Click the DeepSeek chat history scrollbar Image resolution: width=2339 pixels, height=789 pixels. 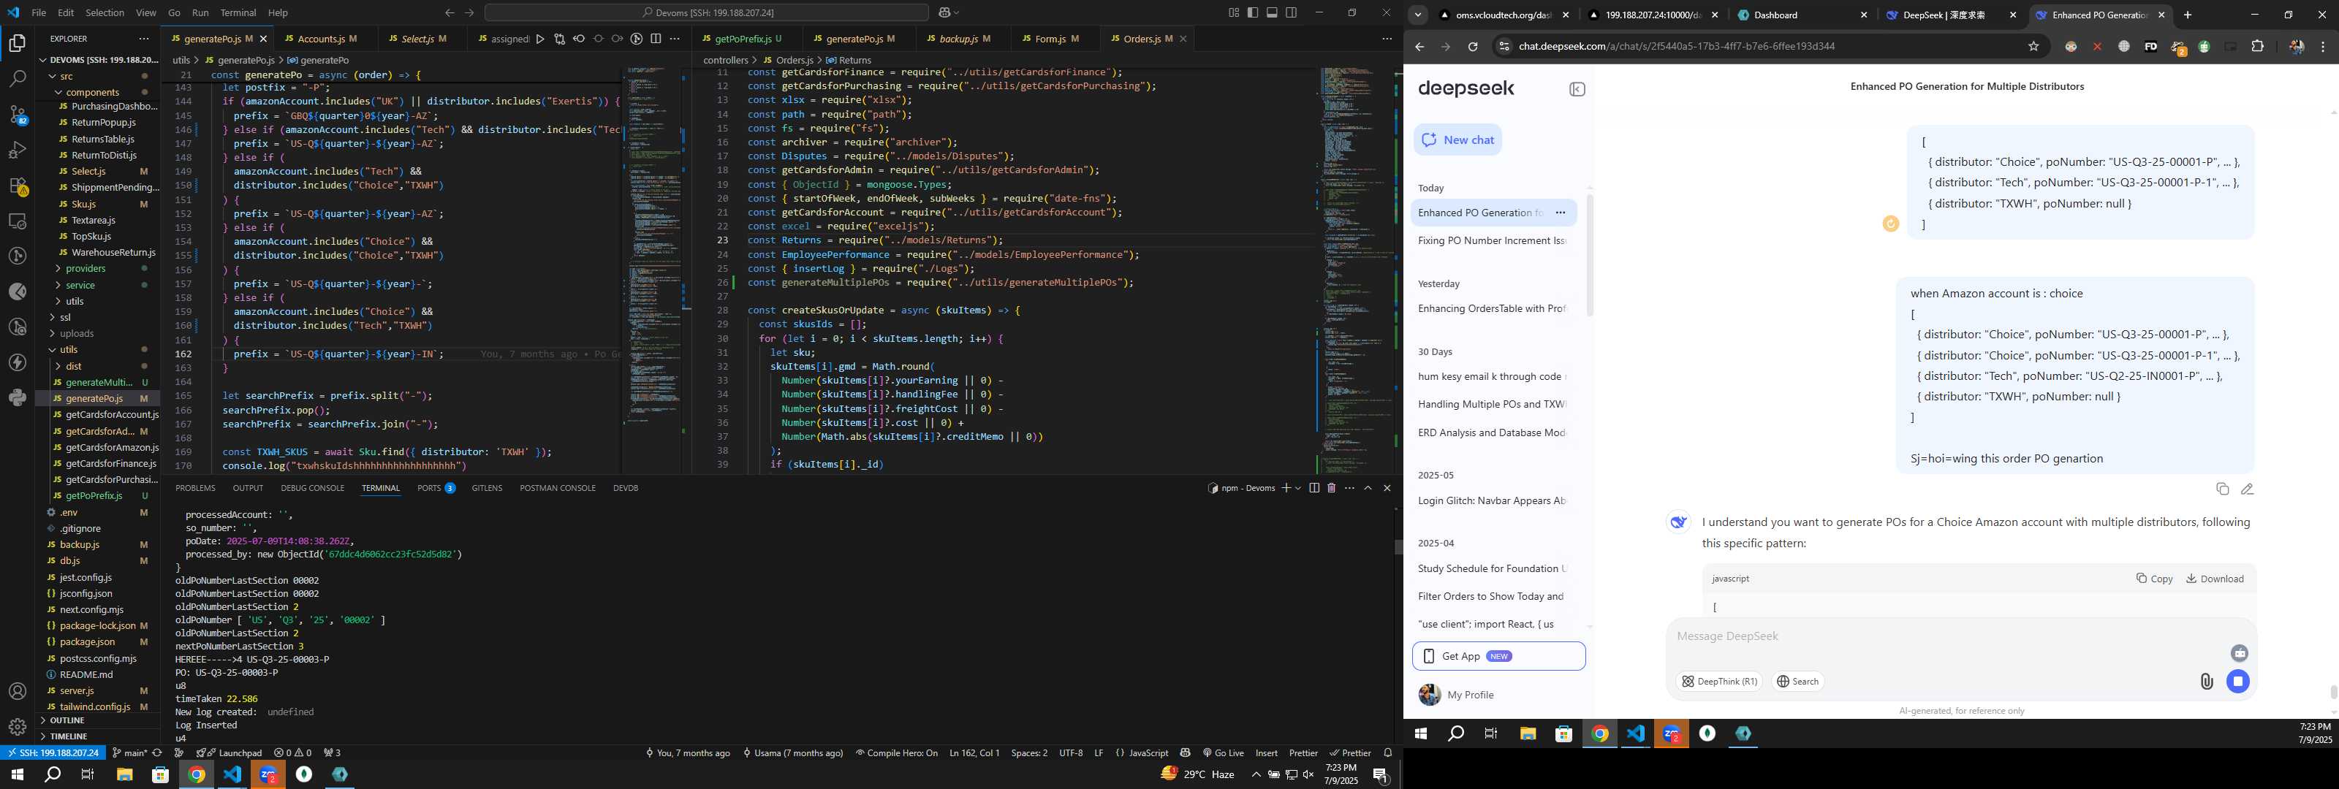tap(1589, 254)
